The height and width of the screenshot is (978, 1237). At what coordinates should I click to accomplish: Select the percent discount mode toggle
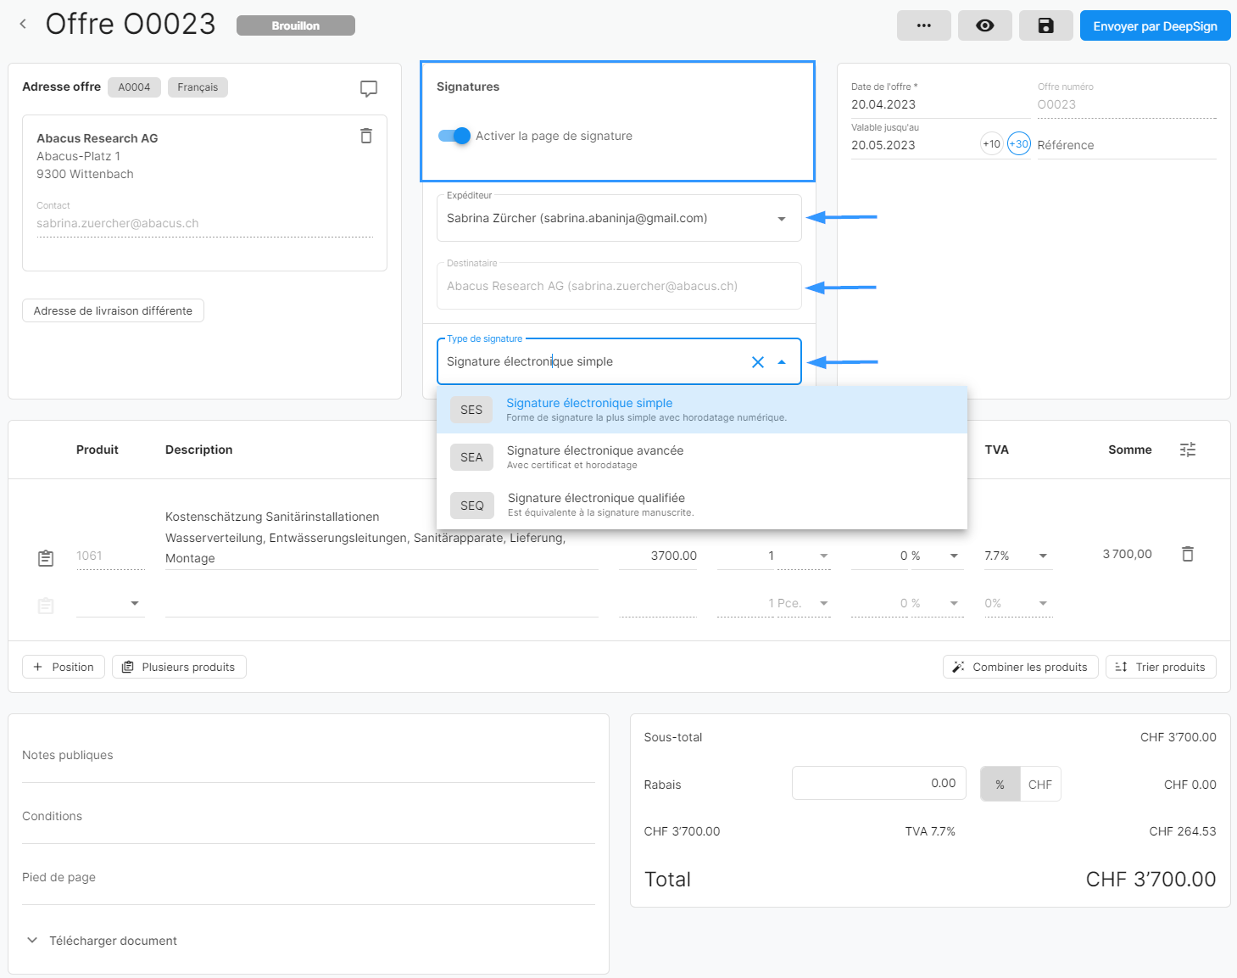[1000, 785]
